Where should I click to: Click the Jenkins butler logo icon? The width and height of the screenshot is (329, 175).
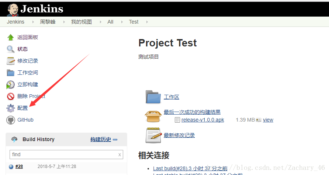[13, 10]
